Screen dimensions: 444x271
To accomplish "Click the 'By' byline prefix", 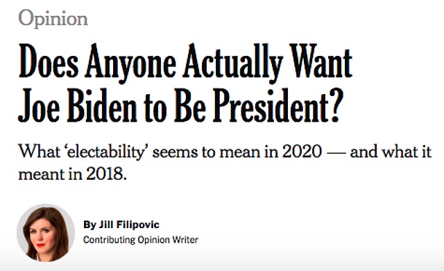I will (89, 225).
